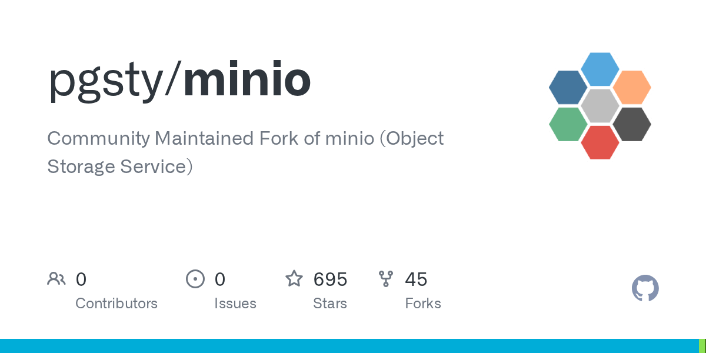Click the central light gray hexagon
This screenshot has height=353, width=706.
click(600, 106)
